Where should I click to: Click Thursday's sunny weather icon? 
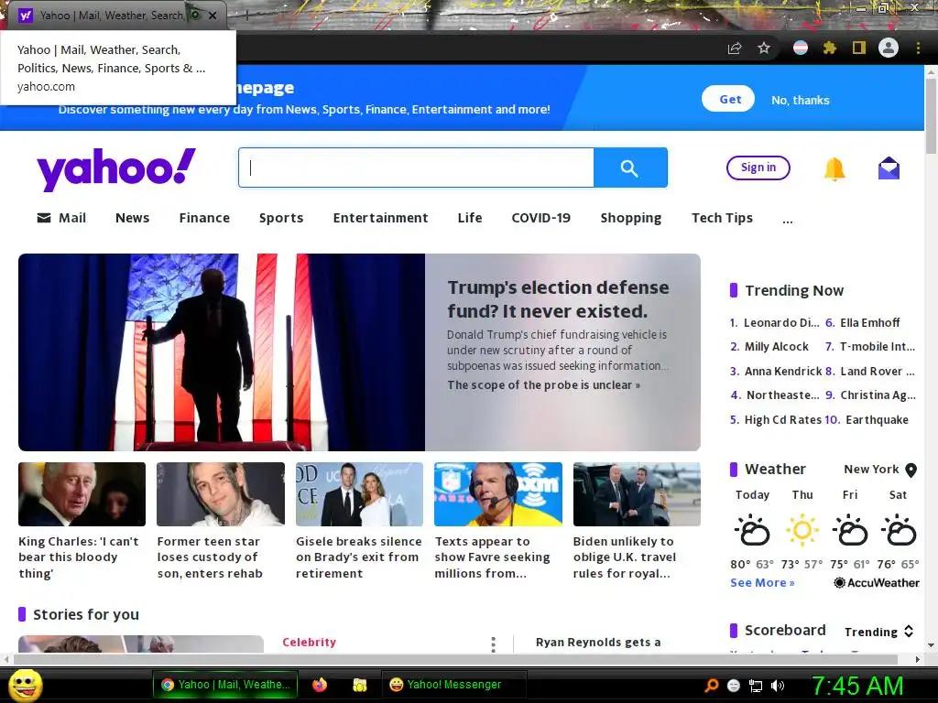pyautogui.click(x=802, y=530)
